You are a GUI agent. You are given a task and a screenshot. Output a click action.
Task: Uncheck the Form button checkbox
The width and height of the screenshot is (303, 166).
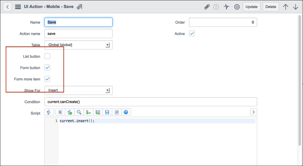[47, 68]
